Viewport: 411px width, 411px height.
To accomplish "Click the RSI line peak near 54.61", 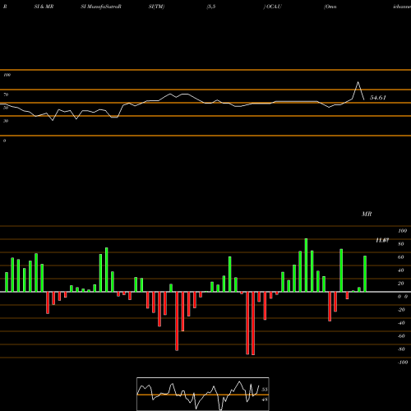I will pyautogui.click(x=358, y=82).
